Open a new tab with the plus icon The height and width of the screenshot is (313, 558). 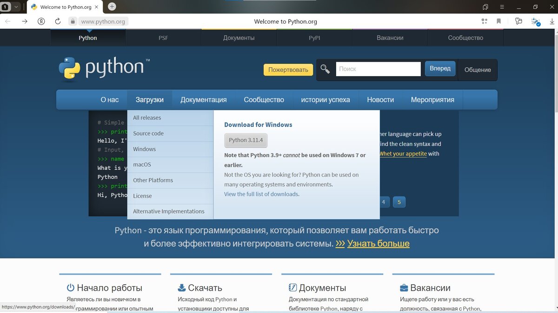click(112, 7)
